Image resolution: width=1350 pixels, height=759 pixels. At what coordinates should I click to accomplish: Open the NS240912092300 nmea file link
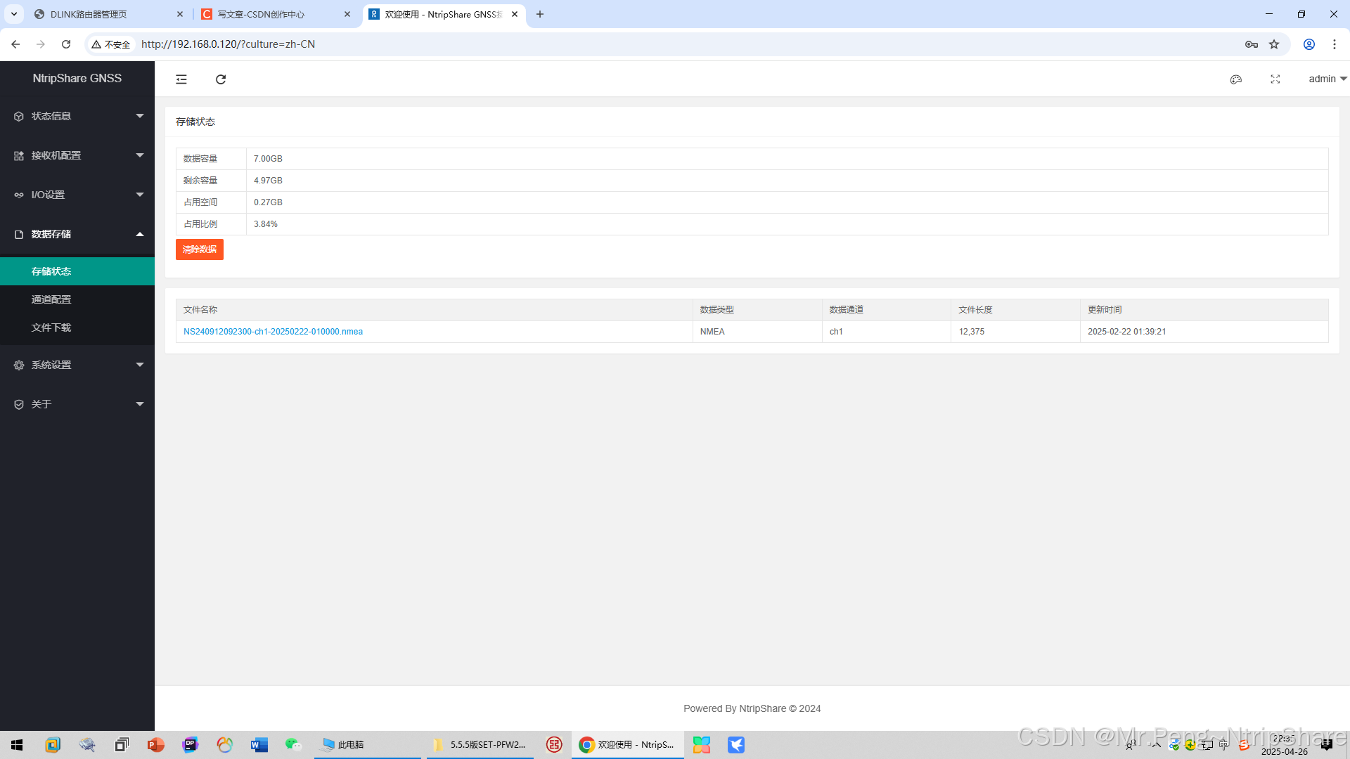pos(273,332)
